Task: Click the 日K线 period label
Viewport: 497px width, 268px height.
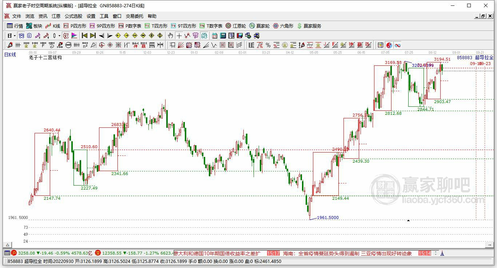Action: 10,54
